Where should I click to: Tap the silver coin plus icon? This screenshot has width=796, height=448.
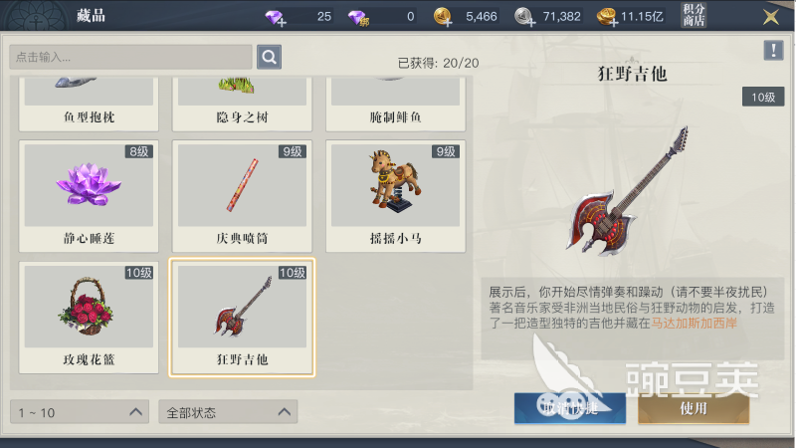point(524,17)
